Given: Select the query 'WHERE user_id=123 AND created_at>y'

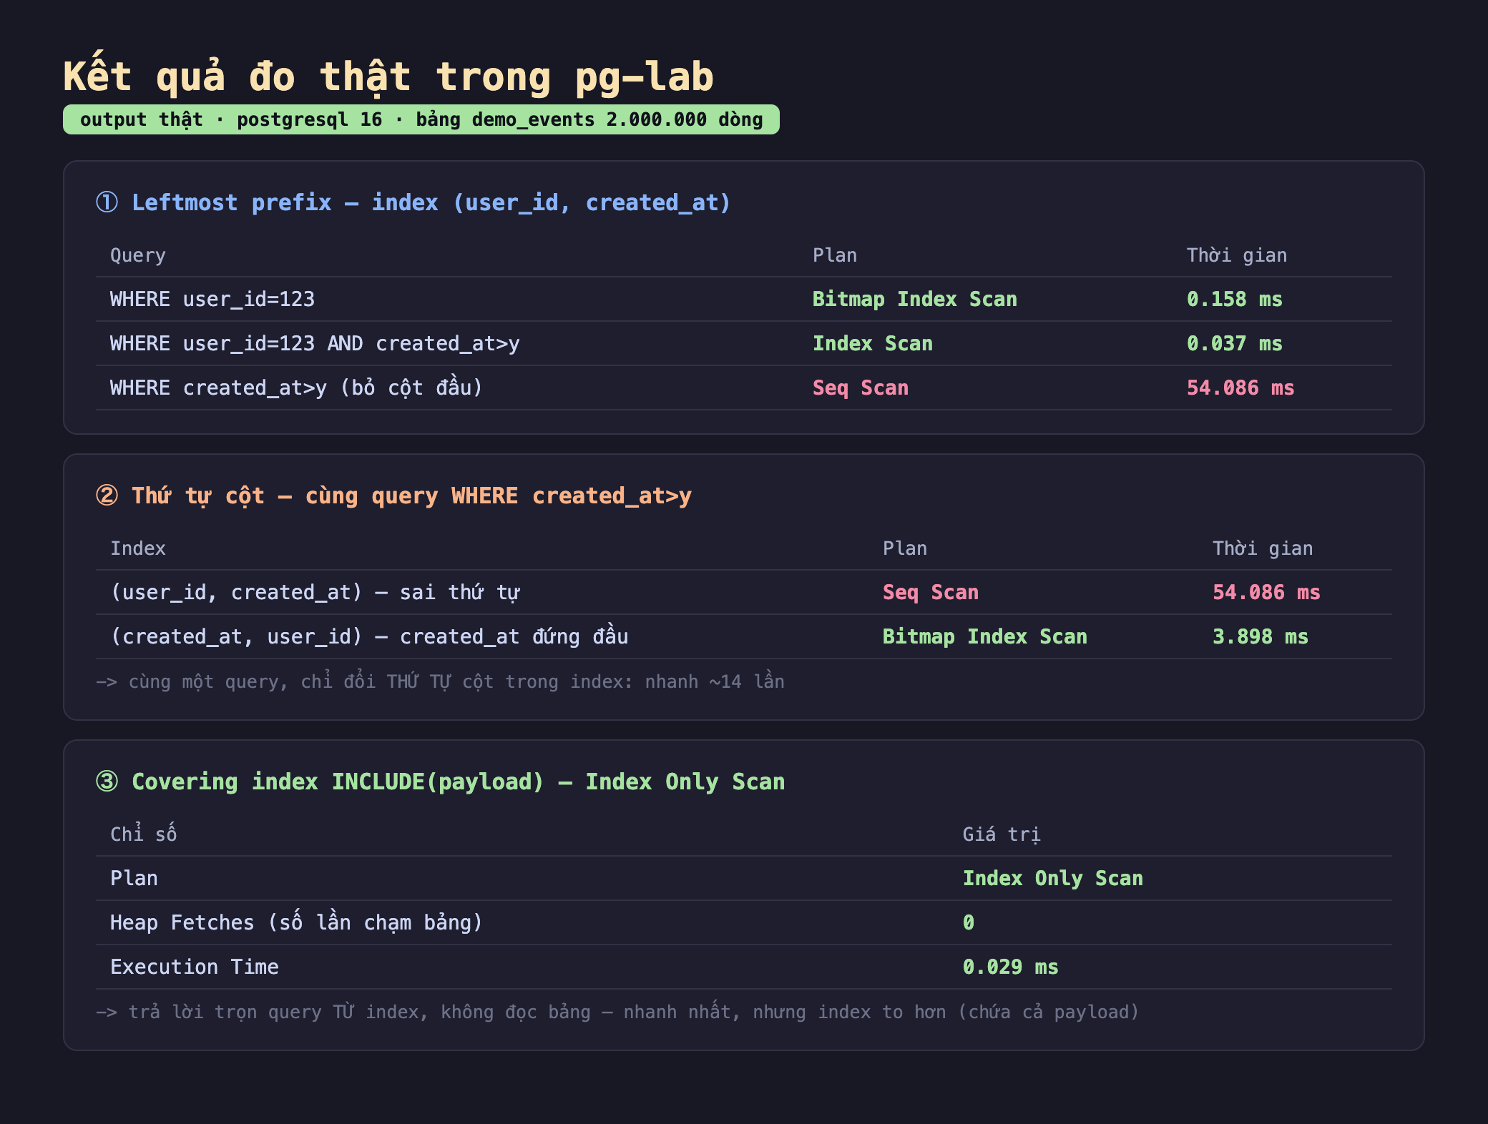Looking at the screenshot, I should coord(315,343).
